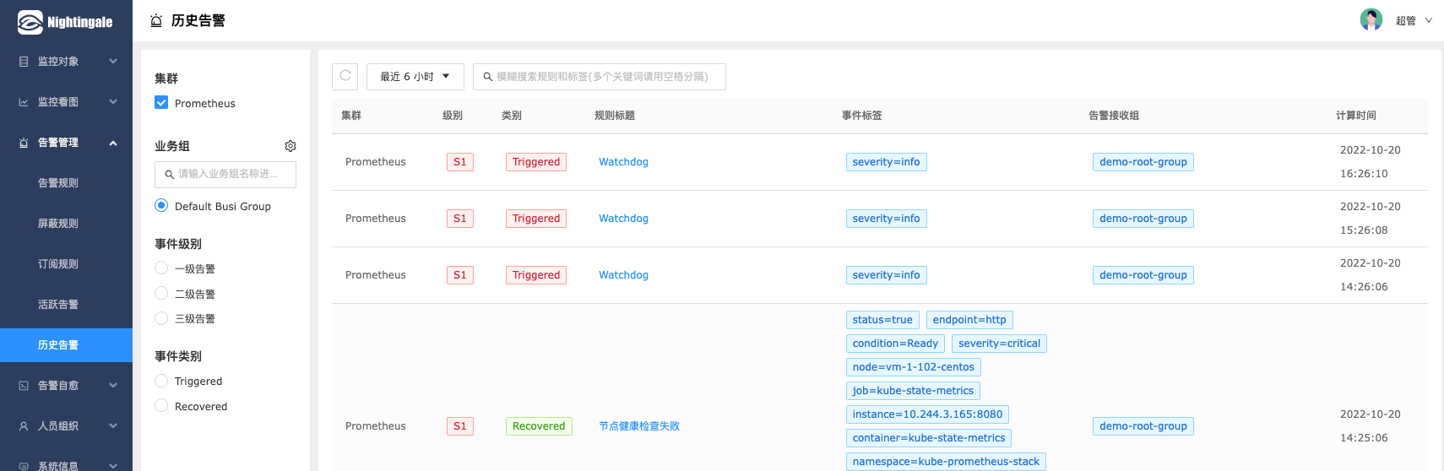This screenshot has width=1444, height=471.
Task: Click the 人员组织 person icon
Action: click(x=24, y=426)
